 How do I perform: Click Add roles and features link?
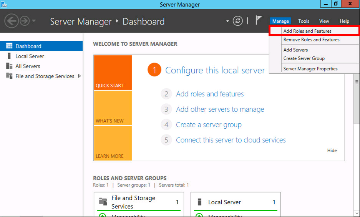pyautogui.click(x=210, y=94)
